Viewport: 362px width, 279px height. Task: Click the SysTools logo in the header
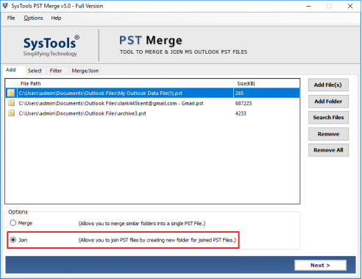point(52,46)
